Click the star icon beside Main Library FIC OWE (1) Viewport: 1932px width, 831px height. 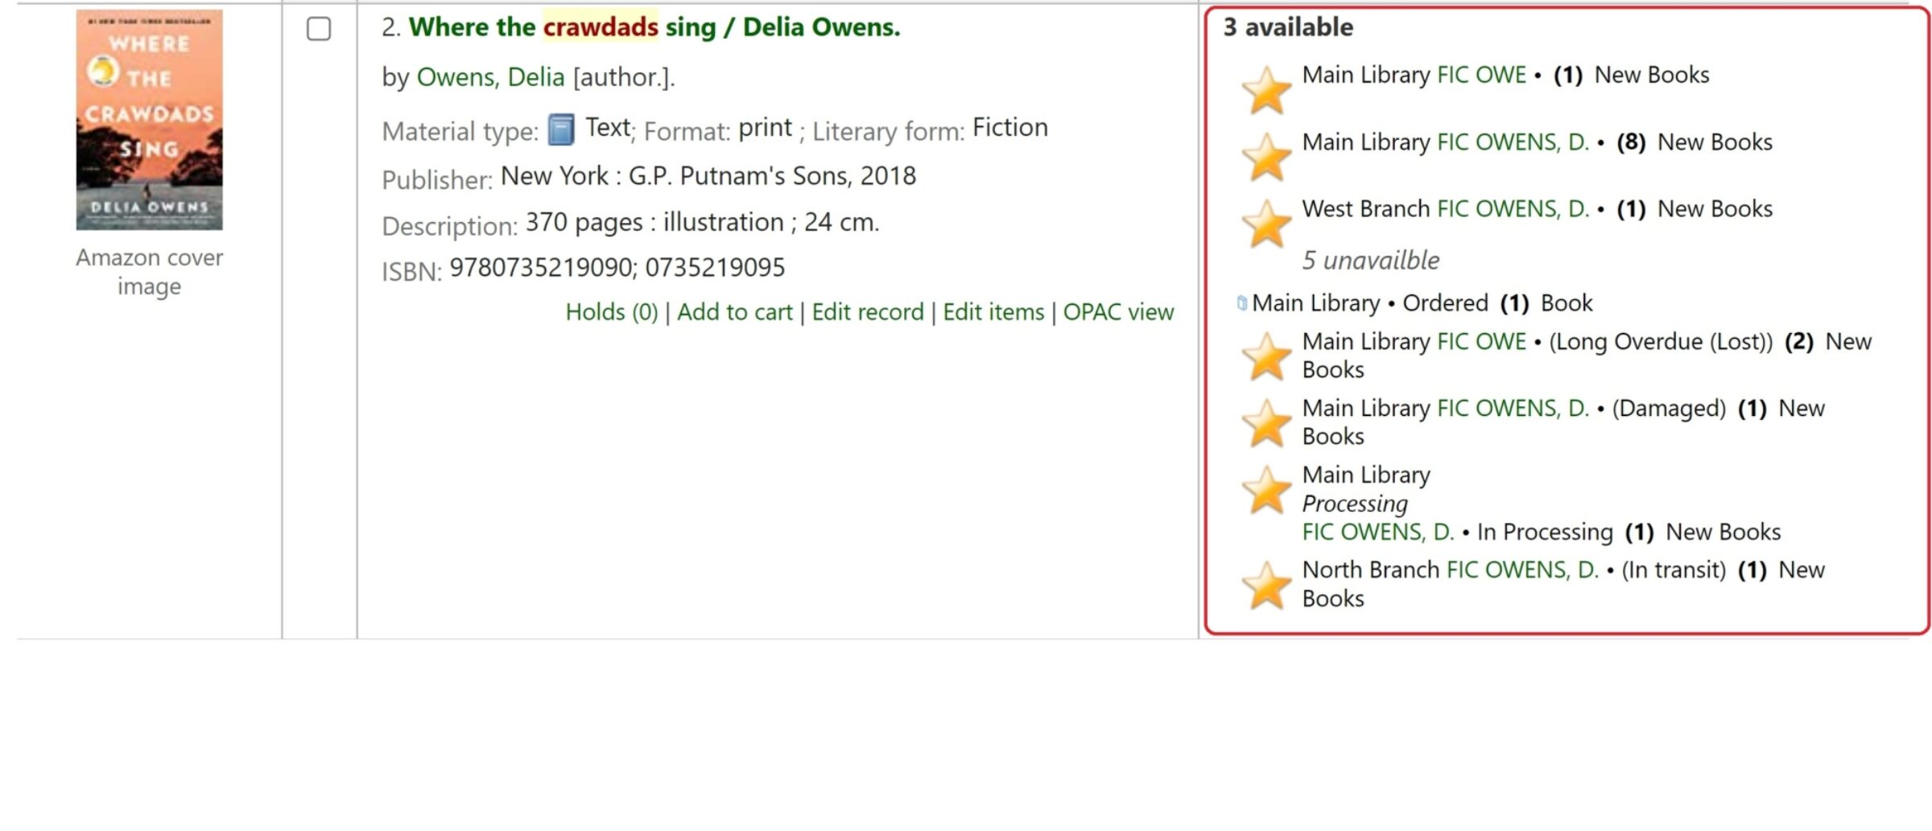pos(1266,90)
